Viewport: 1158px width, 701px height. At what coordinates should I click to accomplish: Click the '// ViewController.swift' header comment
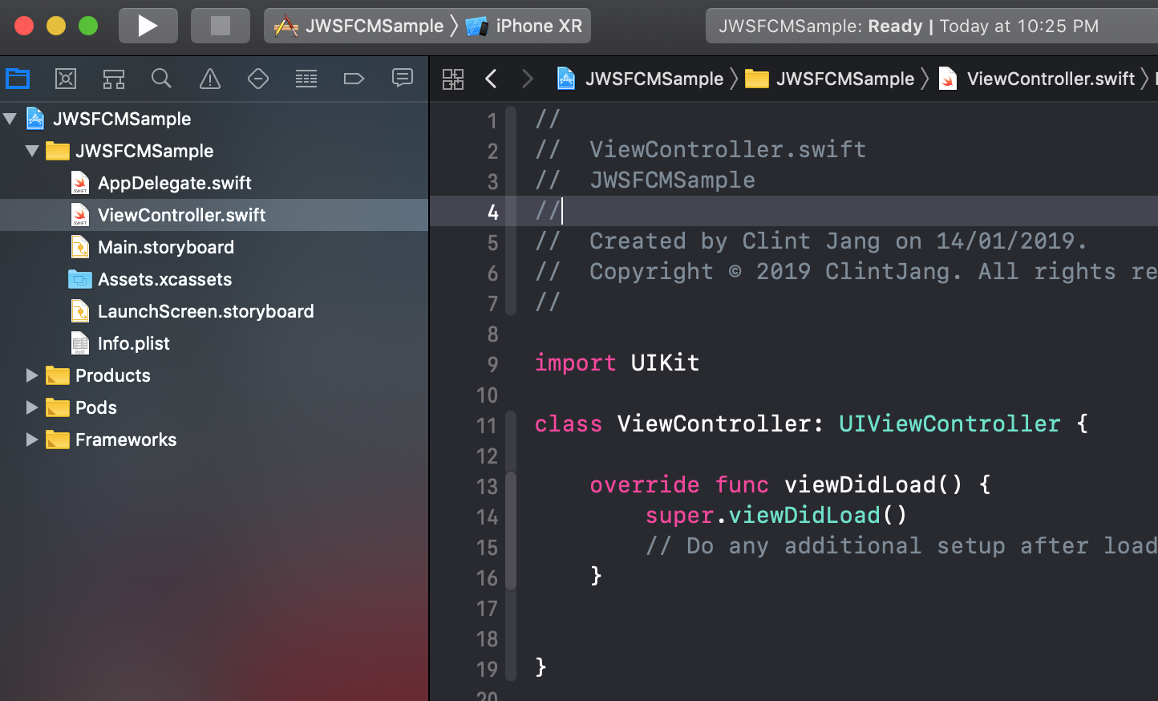(701, 149)
